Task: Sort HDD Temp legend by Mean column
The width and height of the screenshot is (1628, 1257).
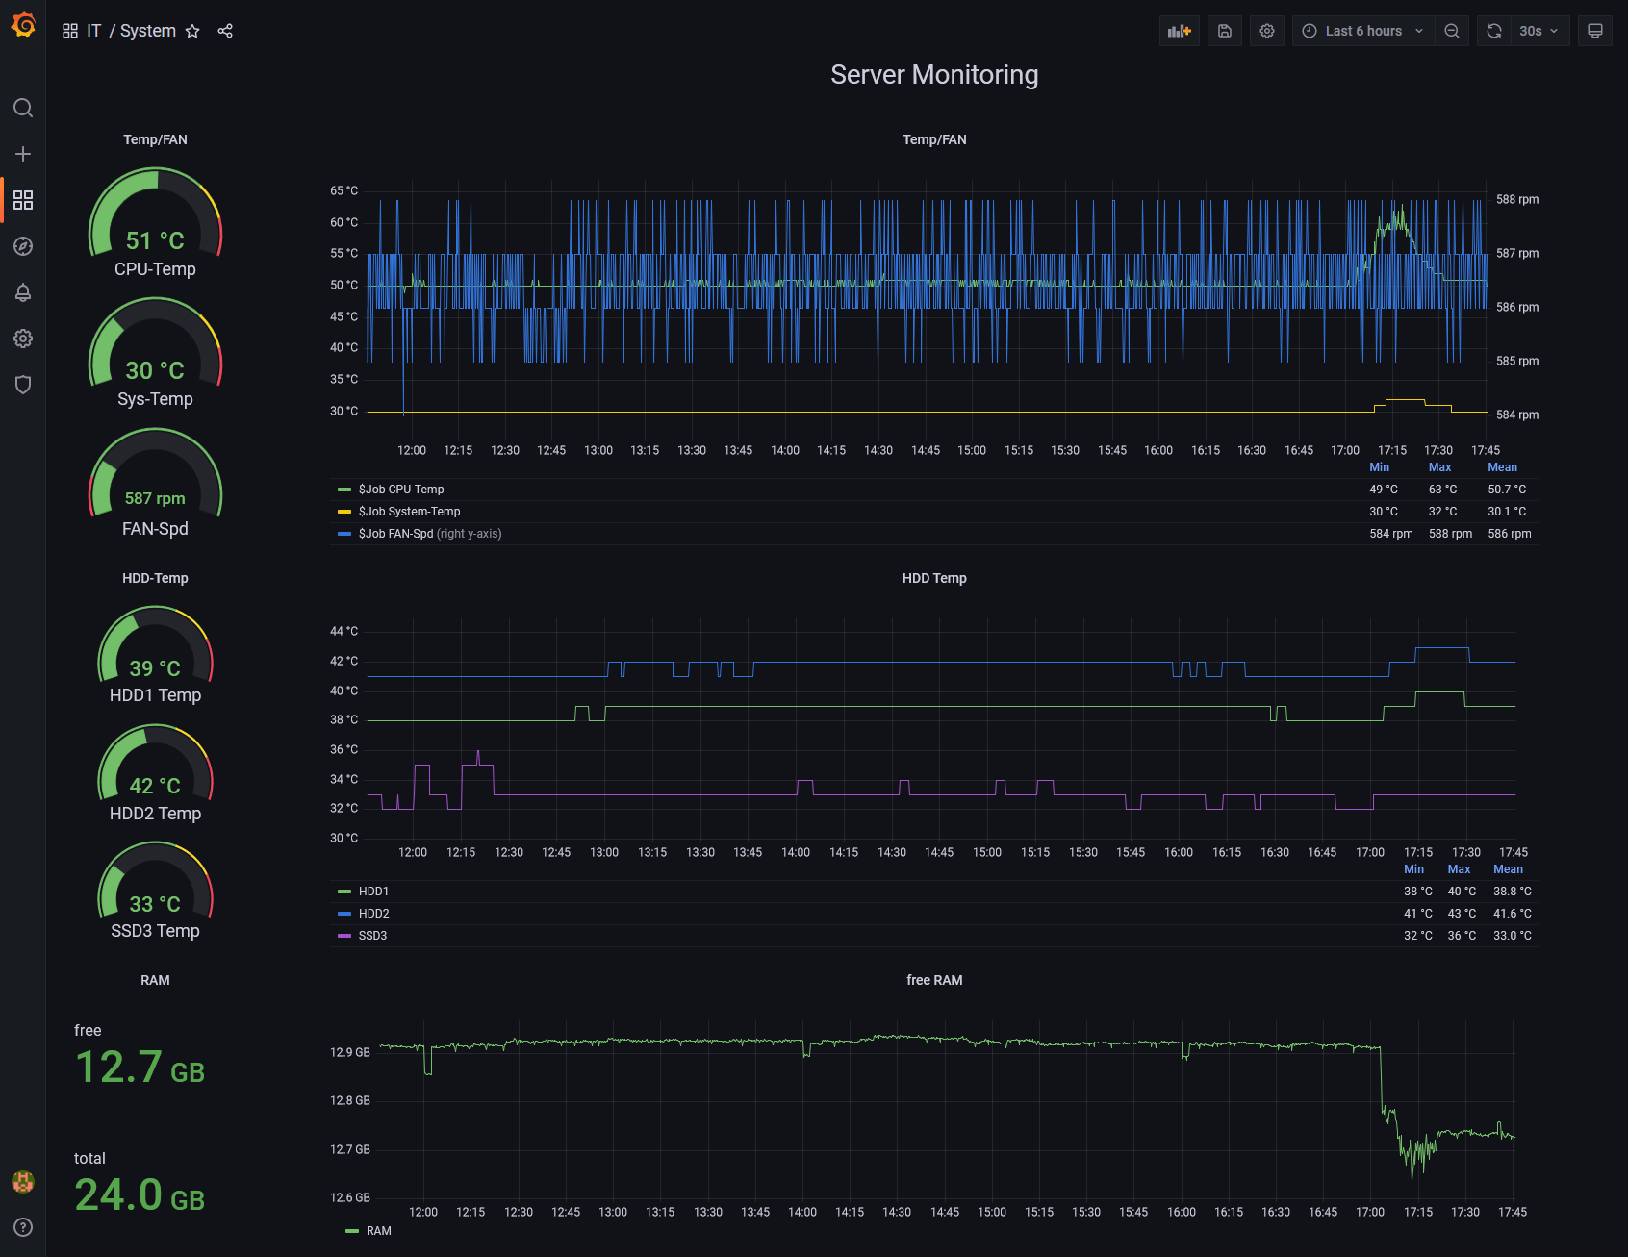Action: pyautogui.click(x=1508, y=869)
